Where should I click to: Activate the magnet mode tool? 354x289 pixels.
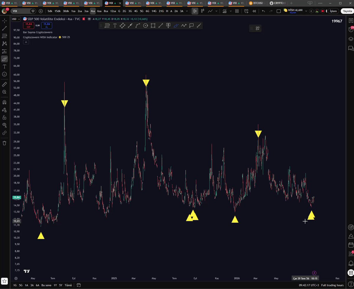tap(4, 102)
